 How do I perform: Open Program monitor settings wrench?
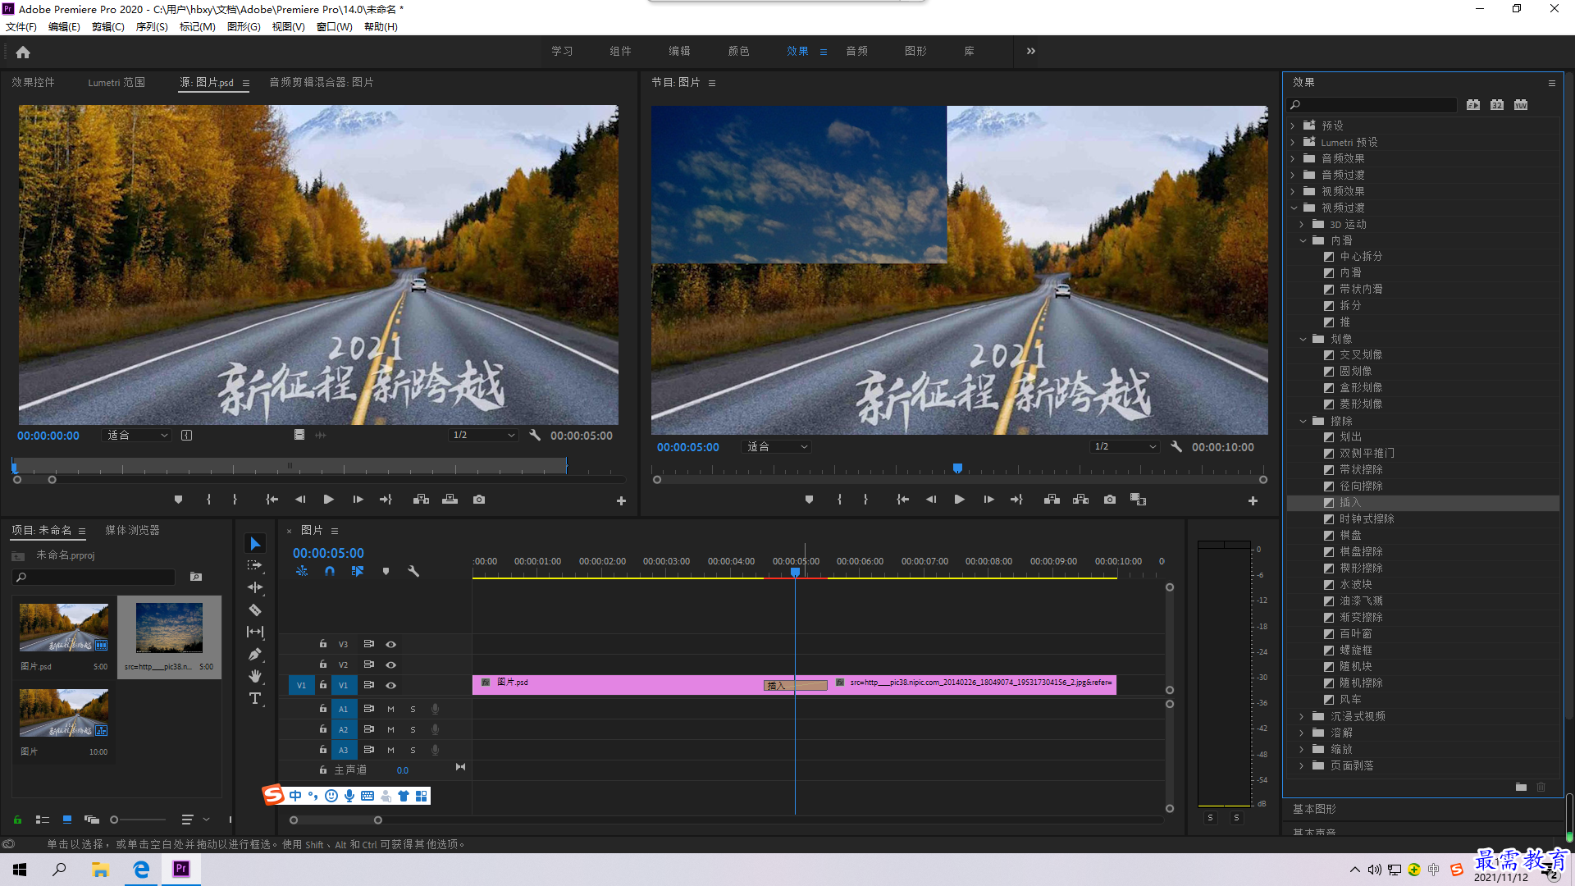click(1176, 447)
